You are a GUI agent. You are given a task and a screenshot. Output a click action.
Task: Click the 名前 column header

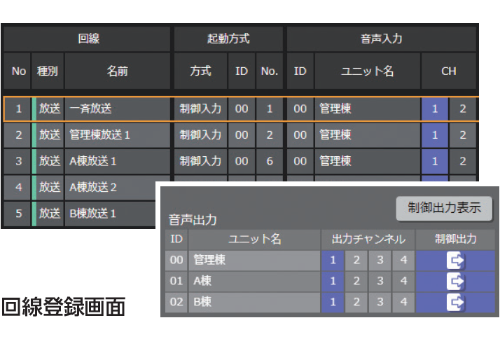(x=118, y=71)
